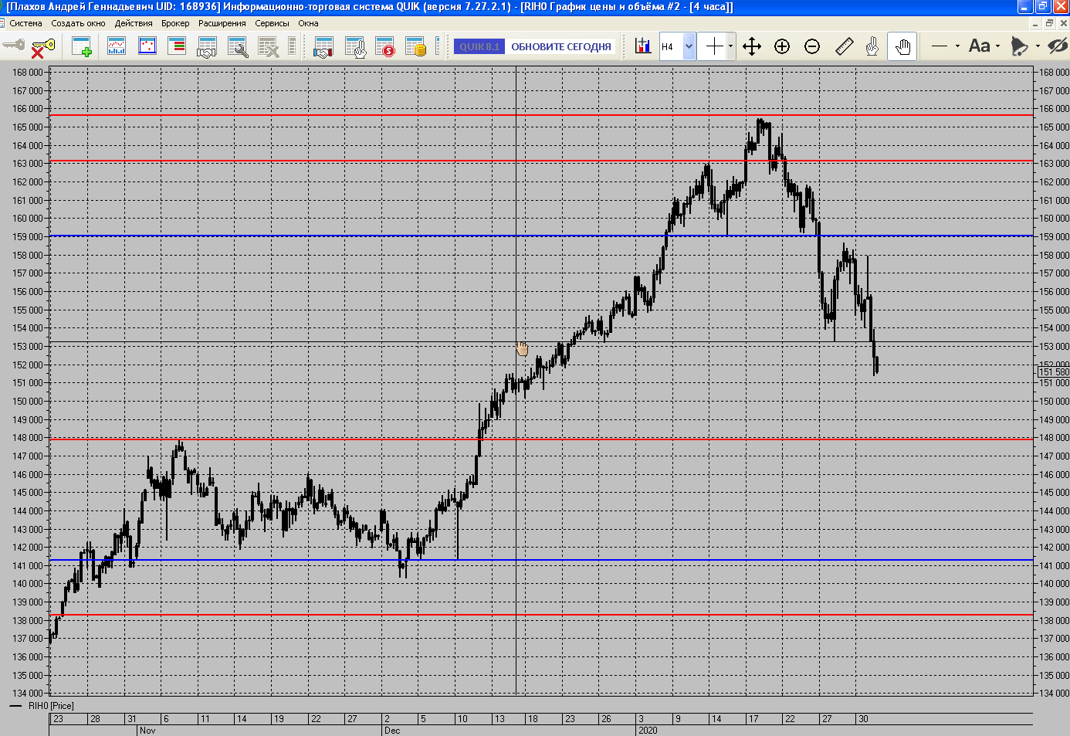Click the QUIK 8.1 ОБНОВИТЕ СЕГОДНЯ banner

[534, 46]
